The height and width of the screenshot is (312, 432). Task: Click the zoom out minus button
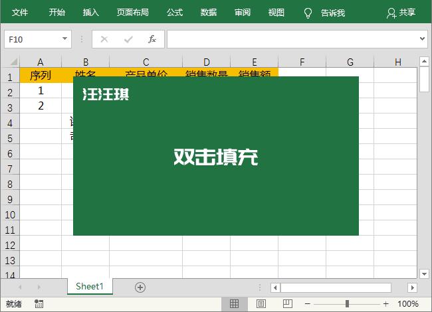[308, 304]
